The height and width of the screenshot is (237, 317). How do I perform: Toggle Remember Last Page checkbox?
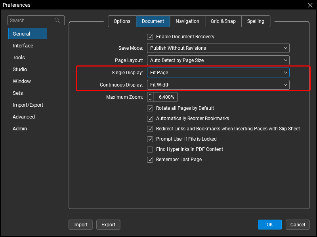coord(150,160)
